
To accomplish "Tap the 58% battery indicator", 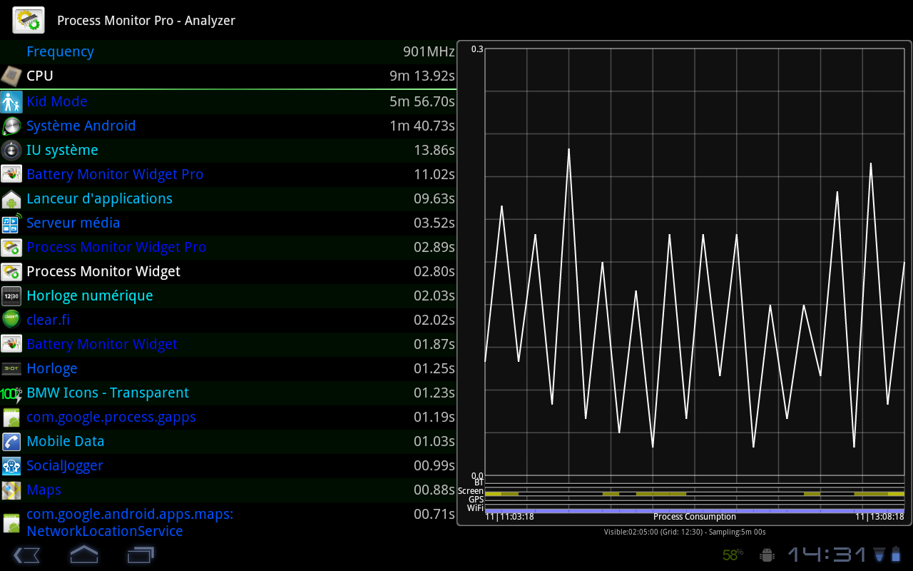I will (x=733, y=555).
